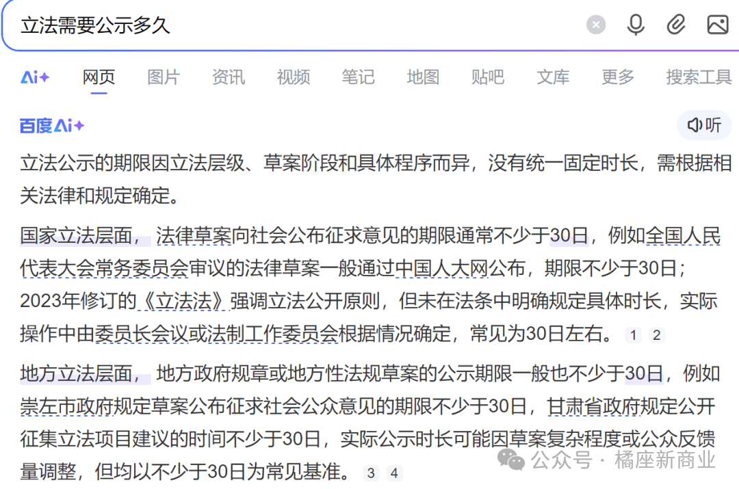739x489 pixels.
Task: Open the 《立法法》 link
Action: tap(183, 301)
